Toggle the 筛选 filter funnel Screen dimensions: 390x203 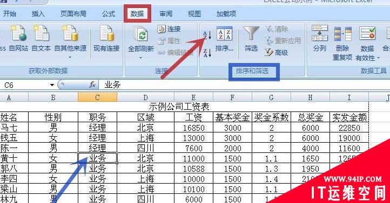251,39
